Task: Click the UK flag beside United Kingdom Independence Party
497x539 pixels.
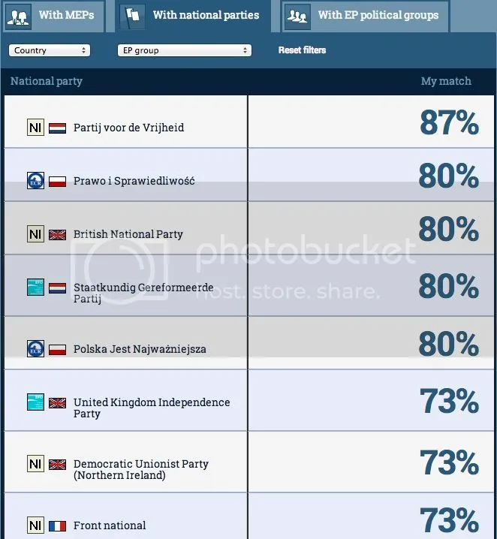Action: point(57,402)
